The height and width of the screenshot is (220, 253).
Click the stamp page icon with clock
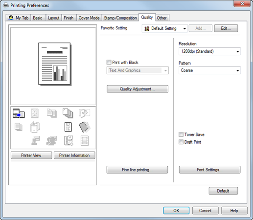tap(69, 140)
